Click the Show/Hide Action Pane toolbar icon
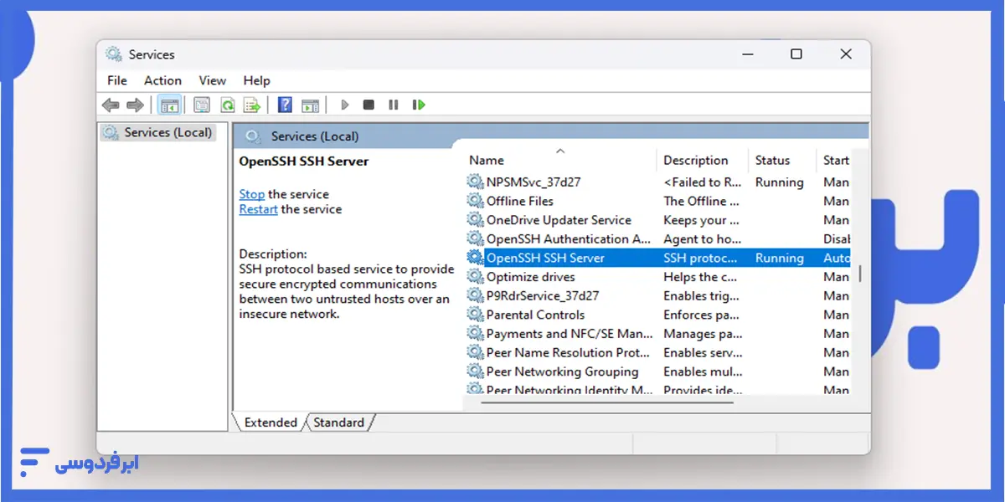The image size is (1005, 502). (311, 105)
